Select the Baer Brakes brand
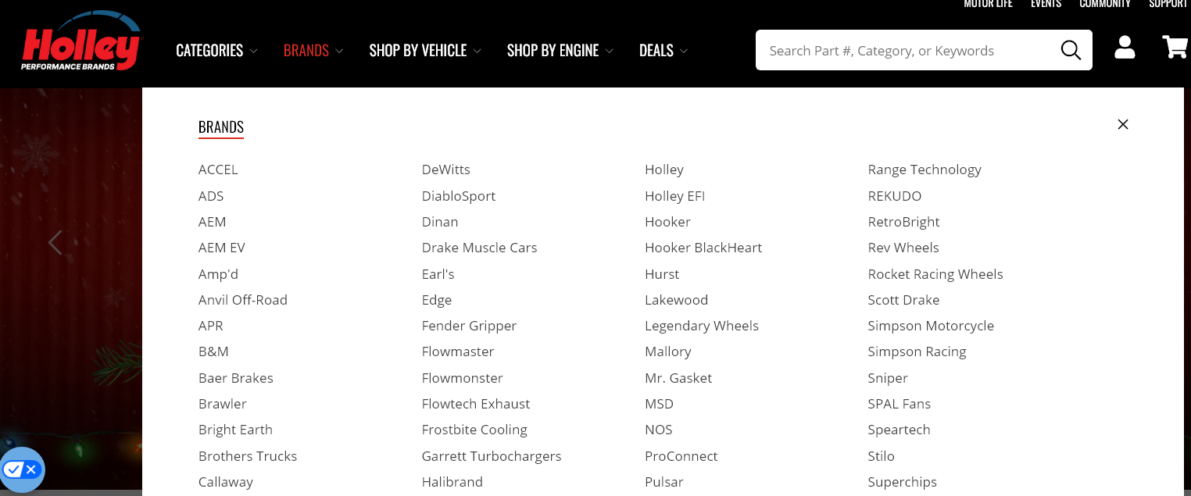1191x496 pixels. pyautogui.click(x=235, y=378)
